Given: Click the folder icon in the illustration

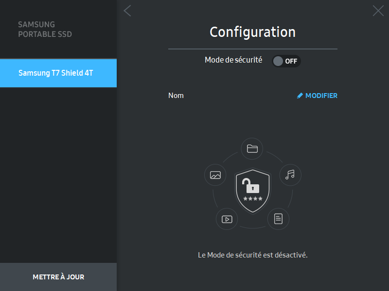Looking at the screenshot, I should tap(252, 149).
